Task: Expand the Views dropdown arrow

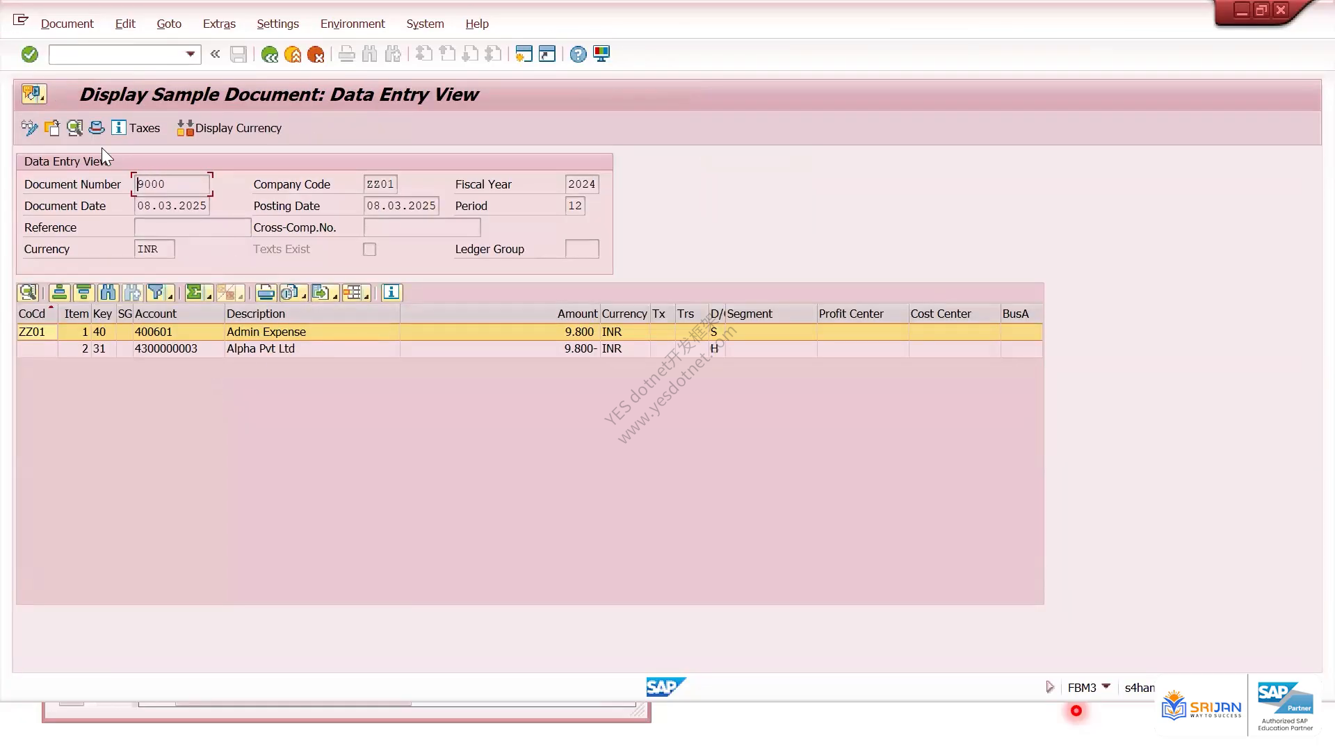Action: 304,296
